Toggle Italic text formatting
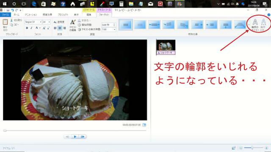Screen dimensions: 271x152 (31, 28)
